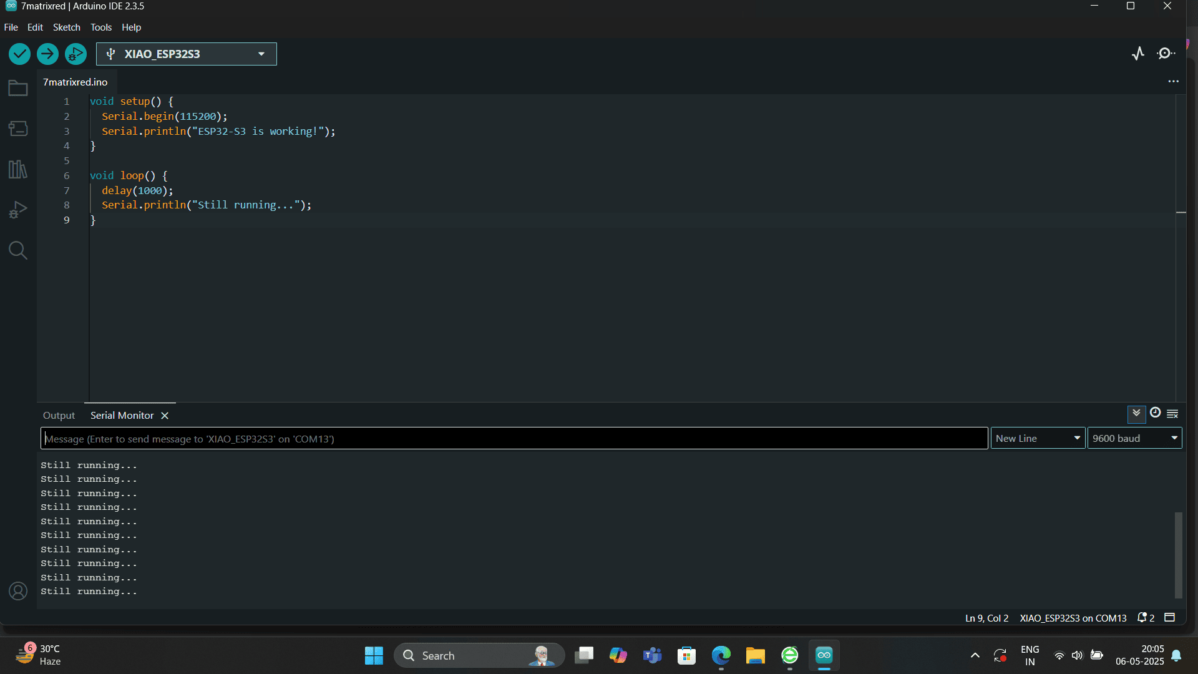Click the Verify sketch checkmark button
Image resolution: width=1198 pixels, height=674 pixels.
(19, 54)
